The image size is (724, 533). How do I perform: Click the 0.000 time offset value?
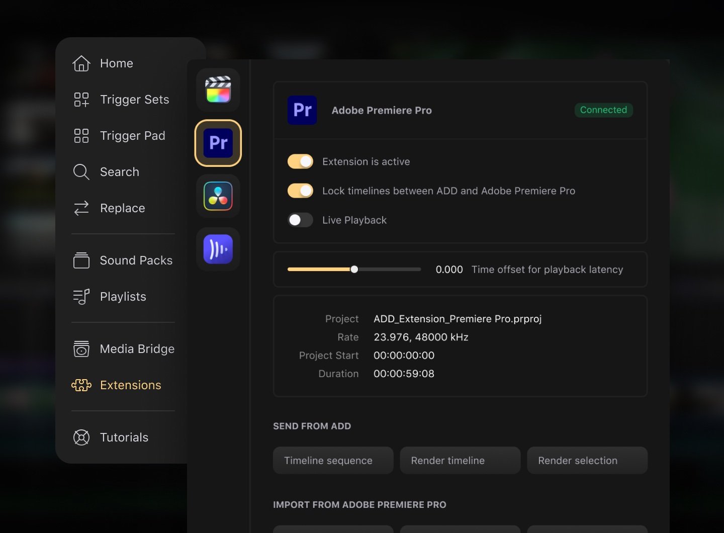pyautogui.click(x=449, y=270)
